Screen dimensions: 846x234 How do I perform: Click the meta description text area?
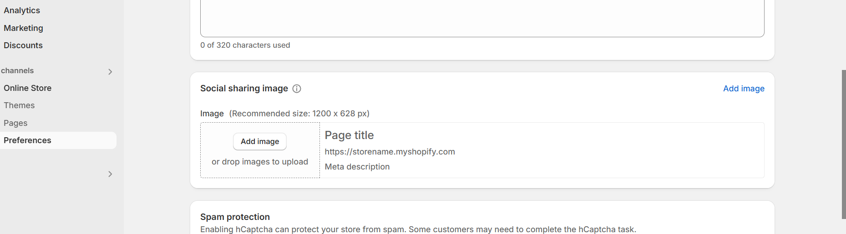pyautogui.click(x=482, y=18)
